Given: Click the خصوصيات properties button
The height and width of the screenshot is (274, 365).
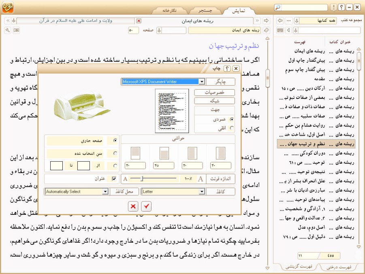Looking at the screenshot, I should click(214, 92).
